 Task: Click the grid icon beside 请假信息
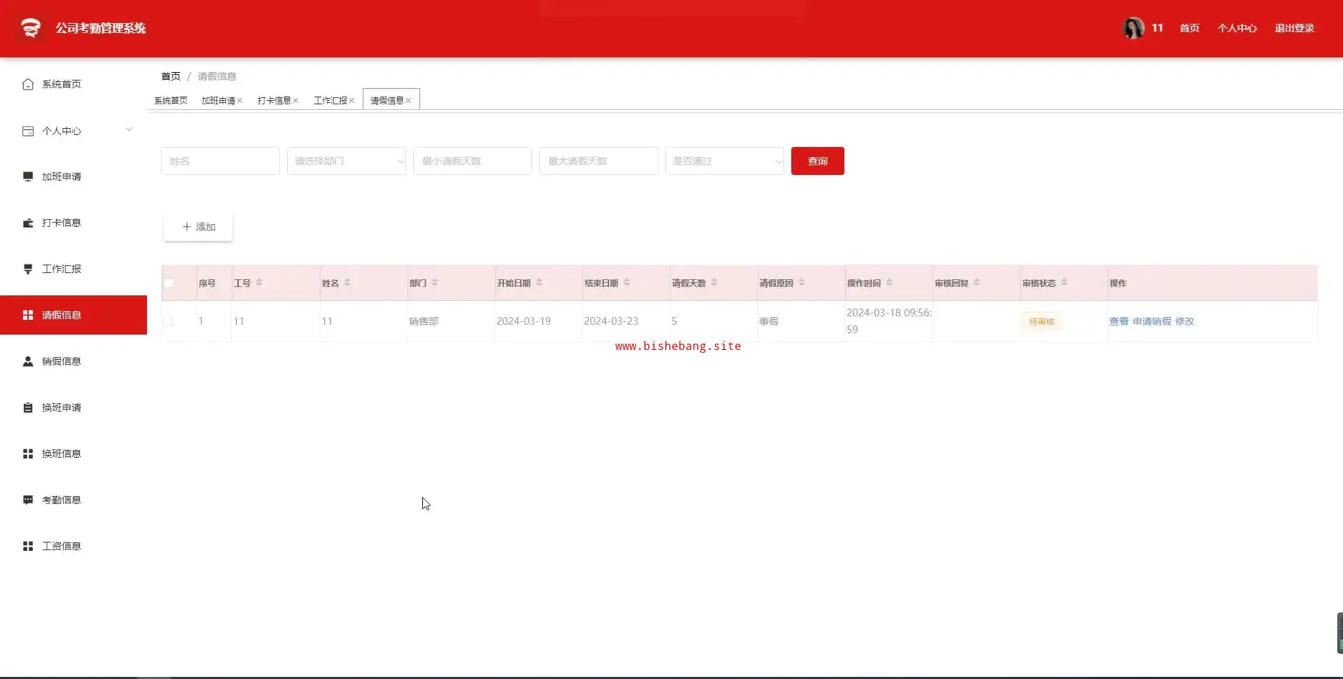28,315
